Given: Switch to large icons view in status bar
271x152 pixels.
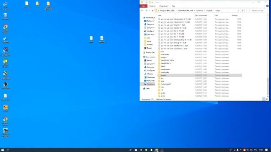Looking at the screenshot, I should (267, 99).
